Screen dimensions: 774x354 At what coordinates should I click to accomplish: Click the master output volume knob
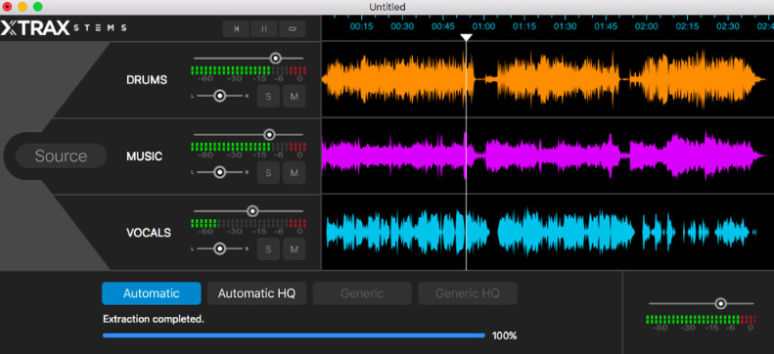pyautogui.click(x=721, y=304)
